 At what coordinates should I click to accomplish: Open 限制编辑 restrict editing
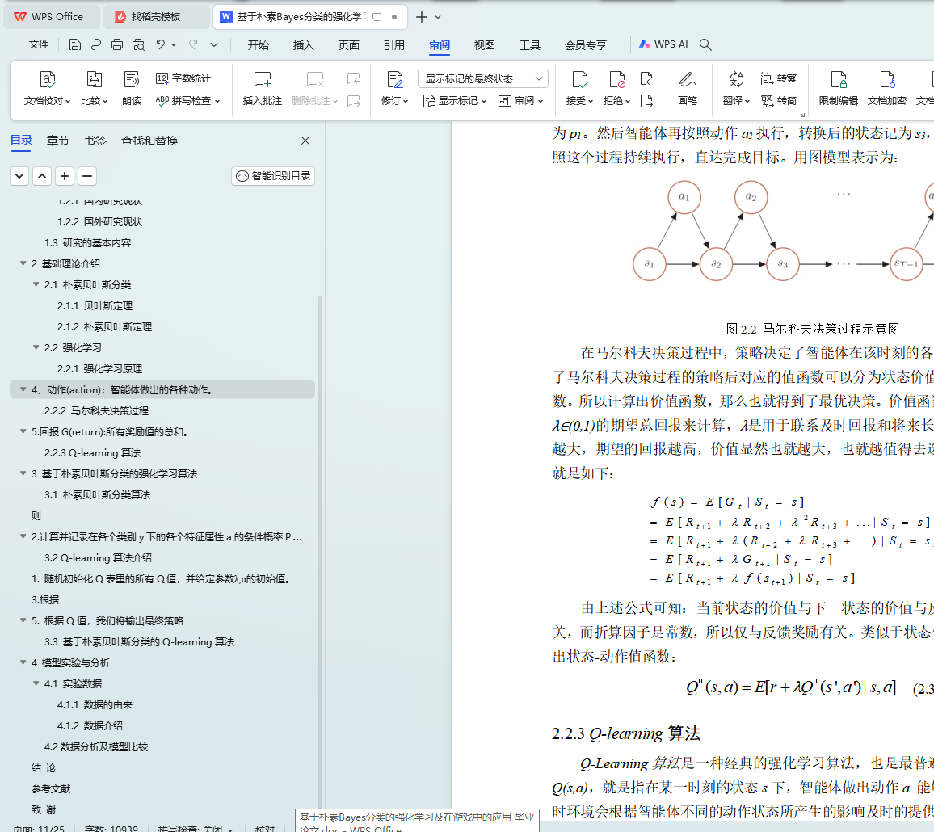pos(838,88)
